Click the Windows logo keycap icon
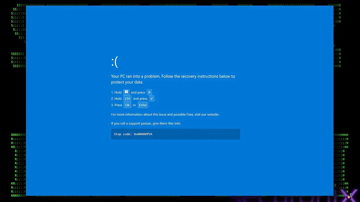 coord(126,92)
